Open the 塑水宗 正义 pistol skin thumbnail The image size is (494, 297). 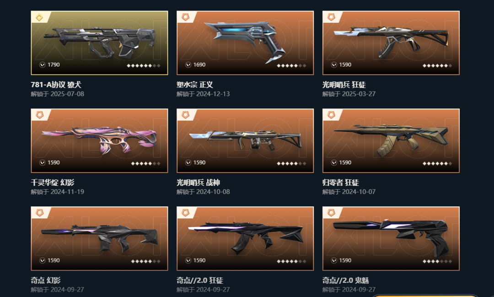coord(245,43)
